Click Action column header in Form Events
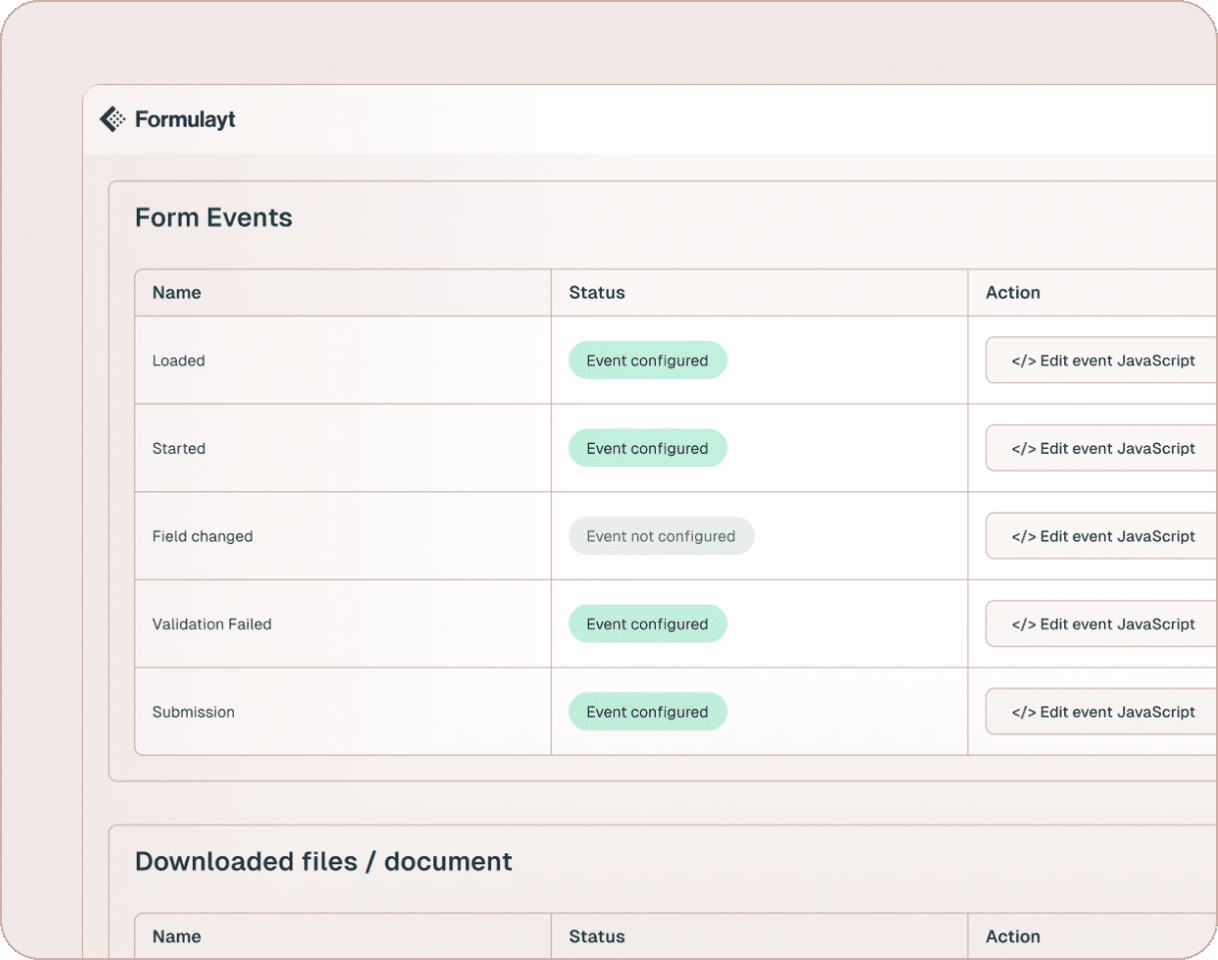 (x=1012, y=292)
